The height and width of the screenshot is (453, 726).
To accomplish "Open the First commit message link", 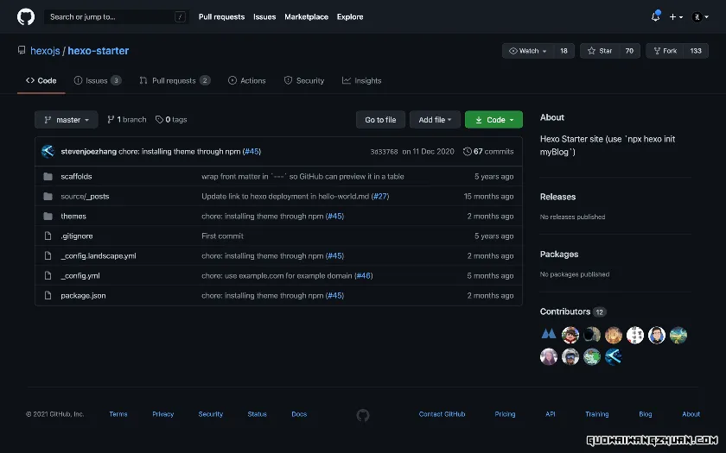I will tap(222, 236).
